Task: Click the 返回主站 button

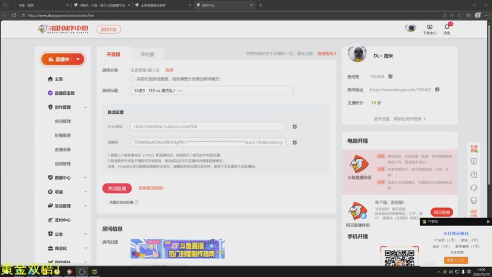Action: (x=109, y=29)
